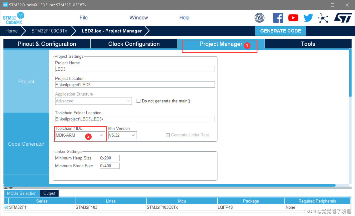Image resolution: width=355 pixels, height=216 pixels.
Task: Click the Required Peripherals column header
Action: coord(317,201)
